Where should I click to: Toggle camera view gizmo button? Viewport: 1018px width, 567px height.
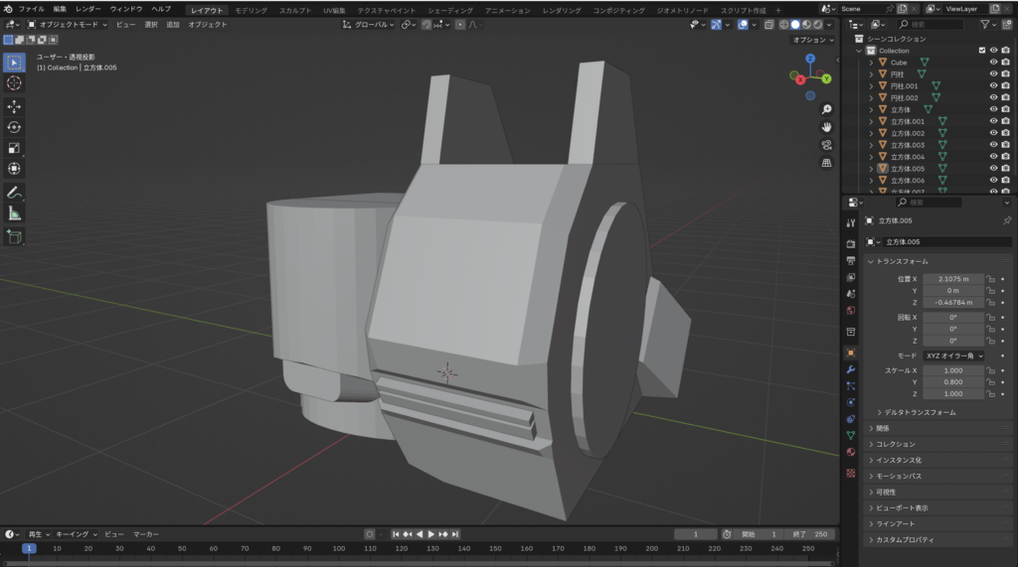826,145
